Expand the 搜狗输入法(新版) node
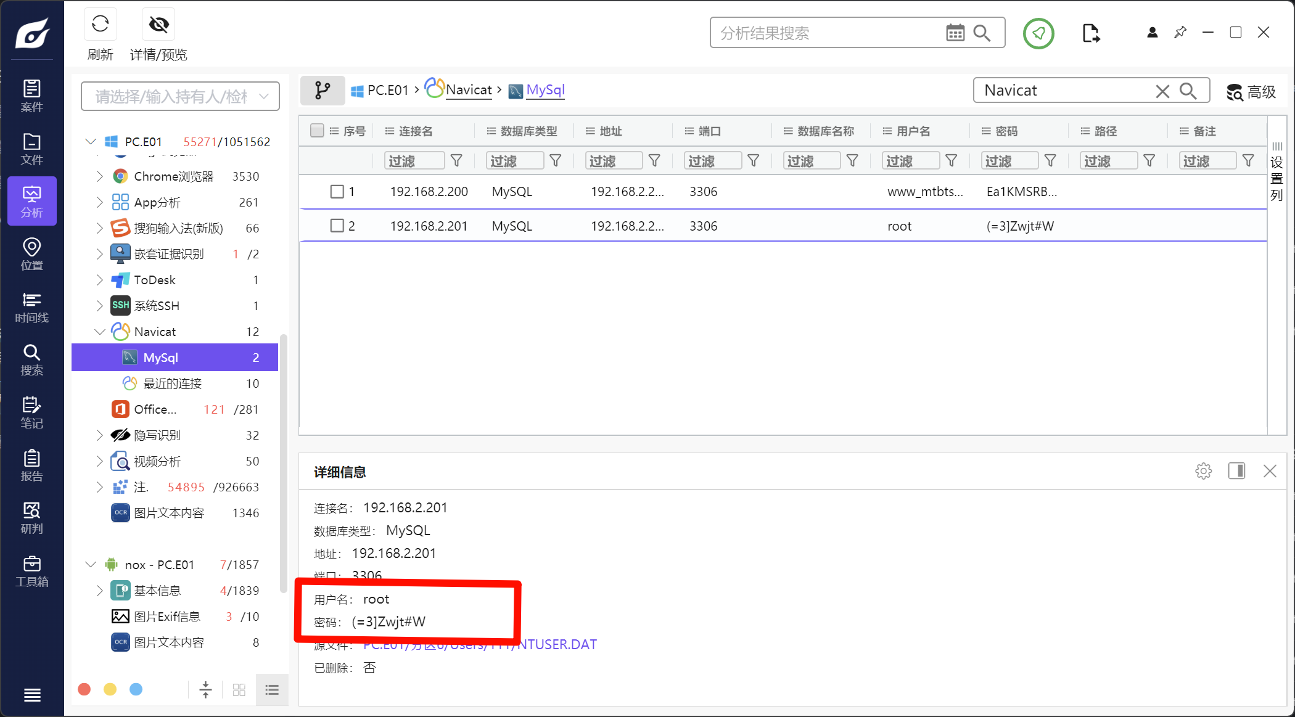 coord(99,228)
